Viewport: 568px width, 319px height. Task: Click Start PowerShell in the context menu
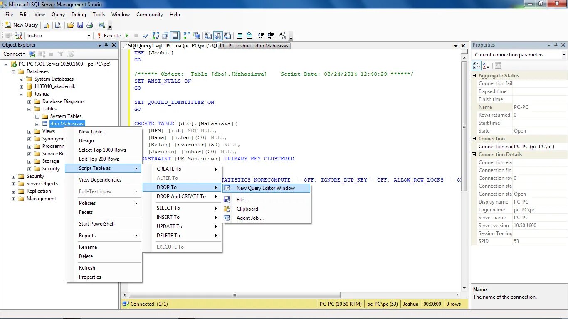[x=103, y=224]
